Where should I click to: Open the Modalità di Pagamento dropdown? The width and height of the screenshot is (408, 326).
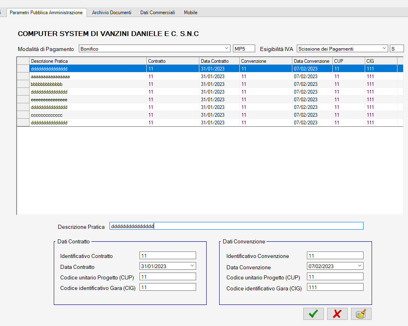226,49
